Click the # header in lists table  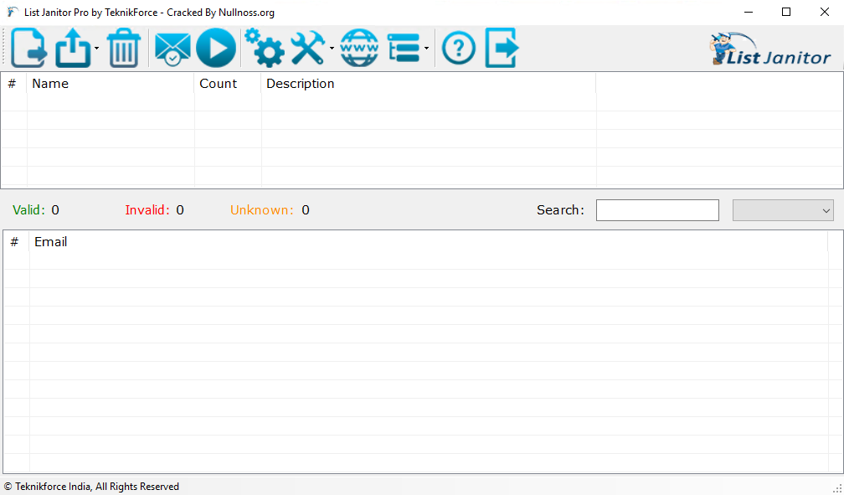pyautogui.click(x=12, y=84)
